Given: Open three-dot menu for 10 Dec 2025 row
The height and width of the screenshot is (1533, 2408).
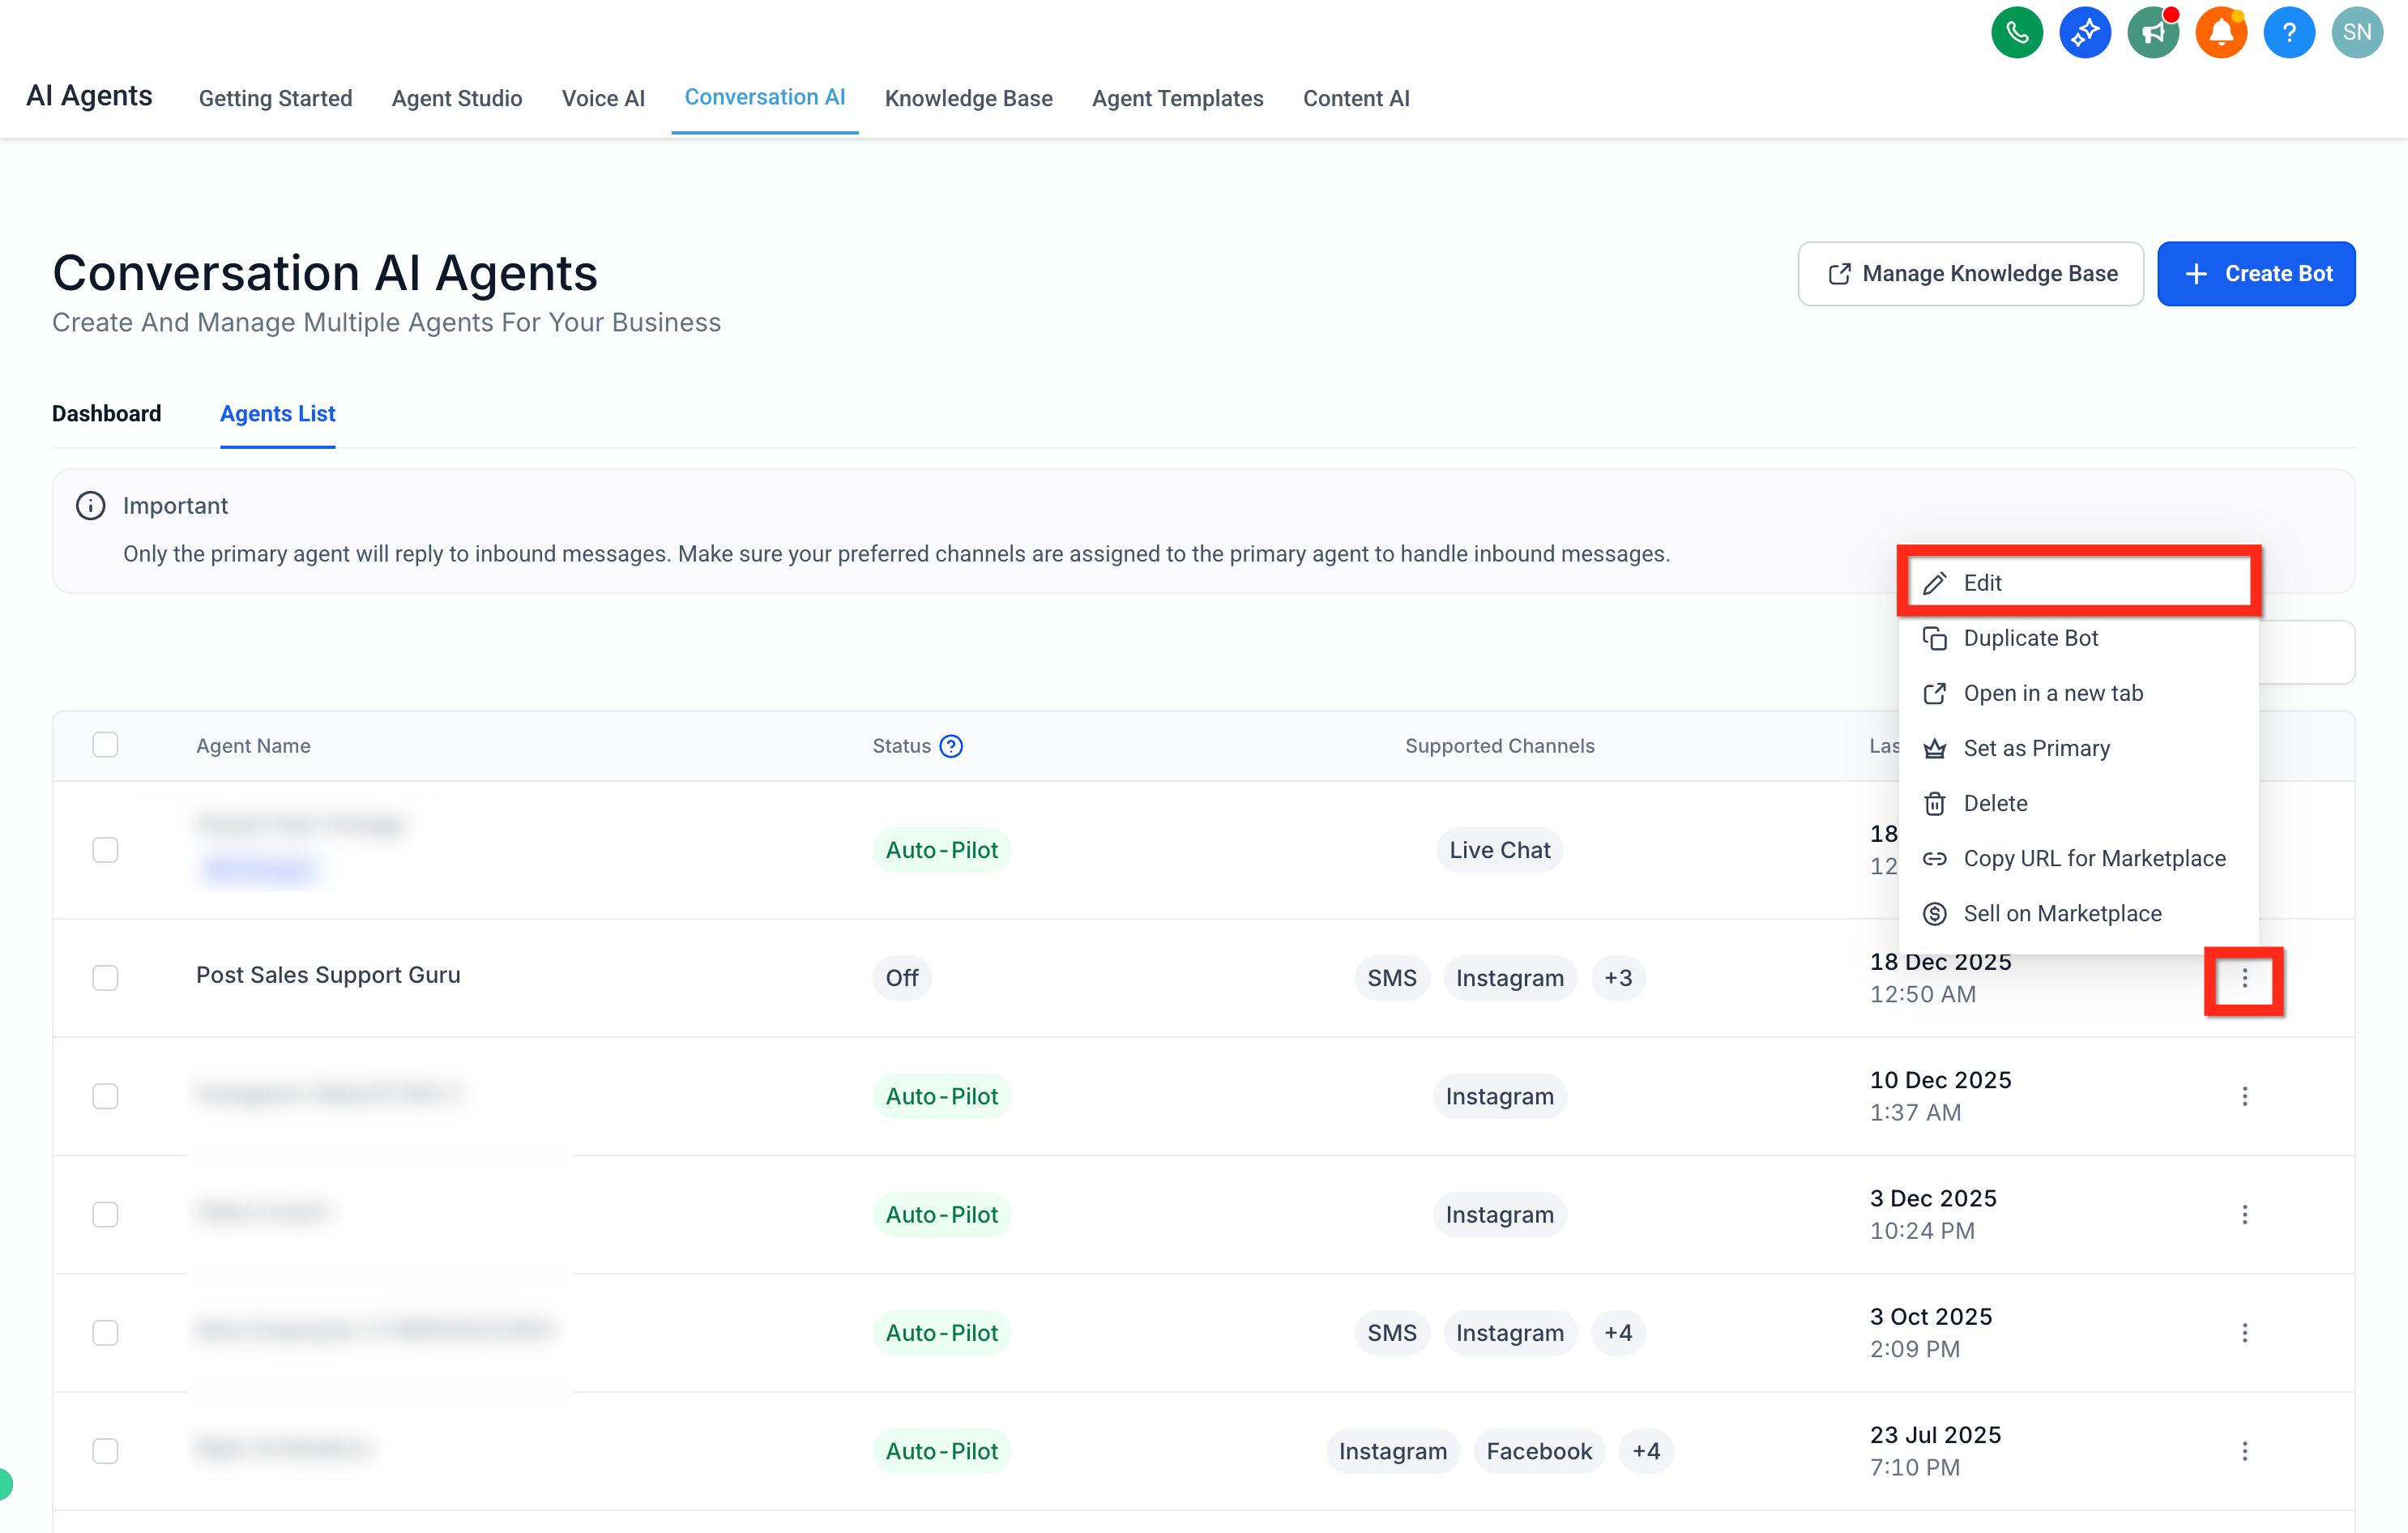Looking at the screenshot, I should click(x=2244, y=1096).
